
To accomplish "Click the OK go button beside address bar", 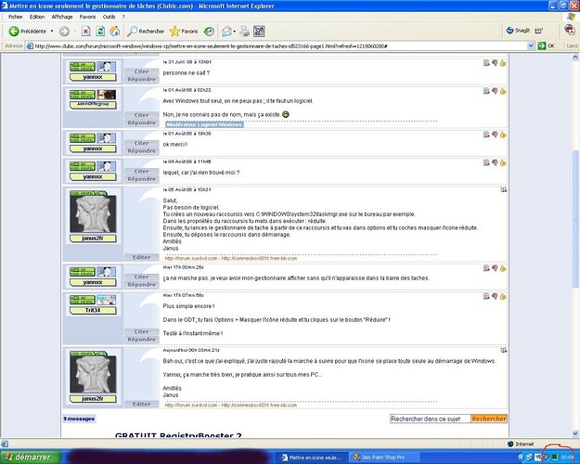I will 547,45.
